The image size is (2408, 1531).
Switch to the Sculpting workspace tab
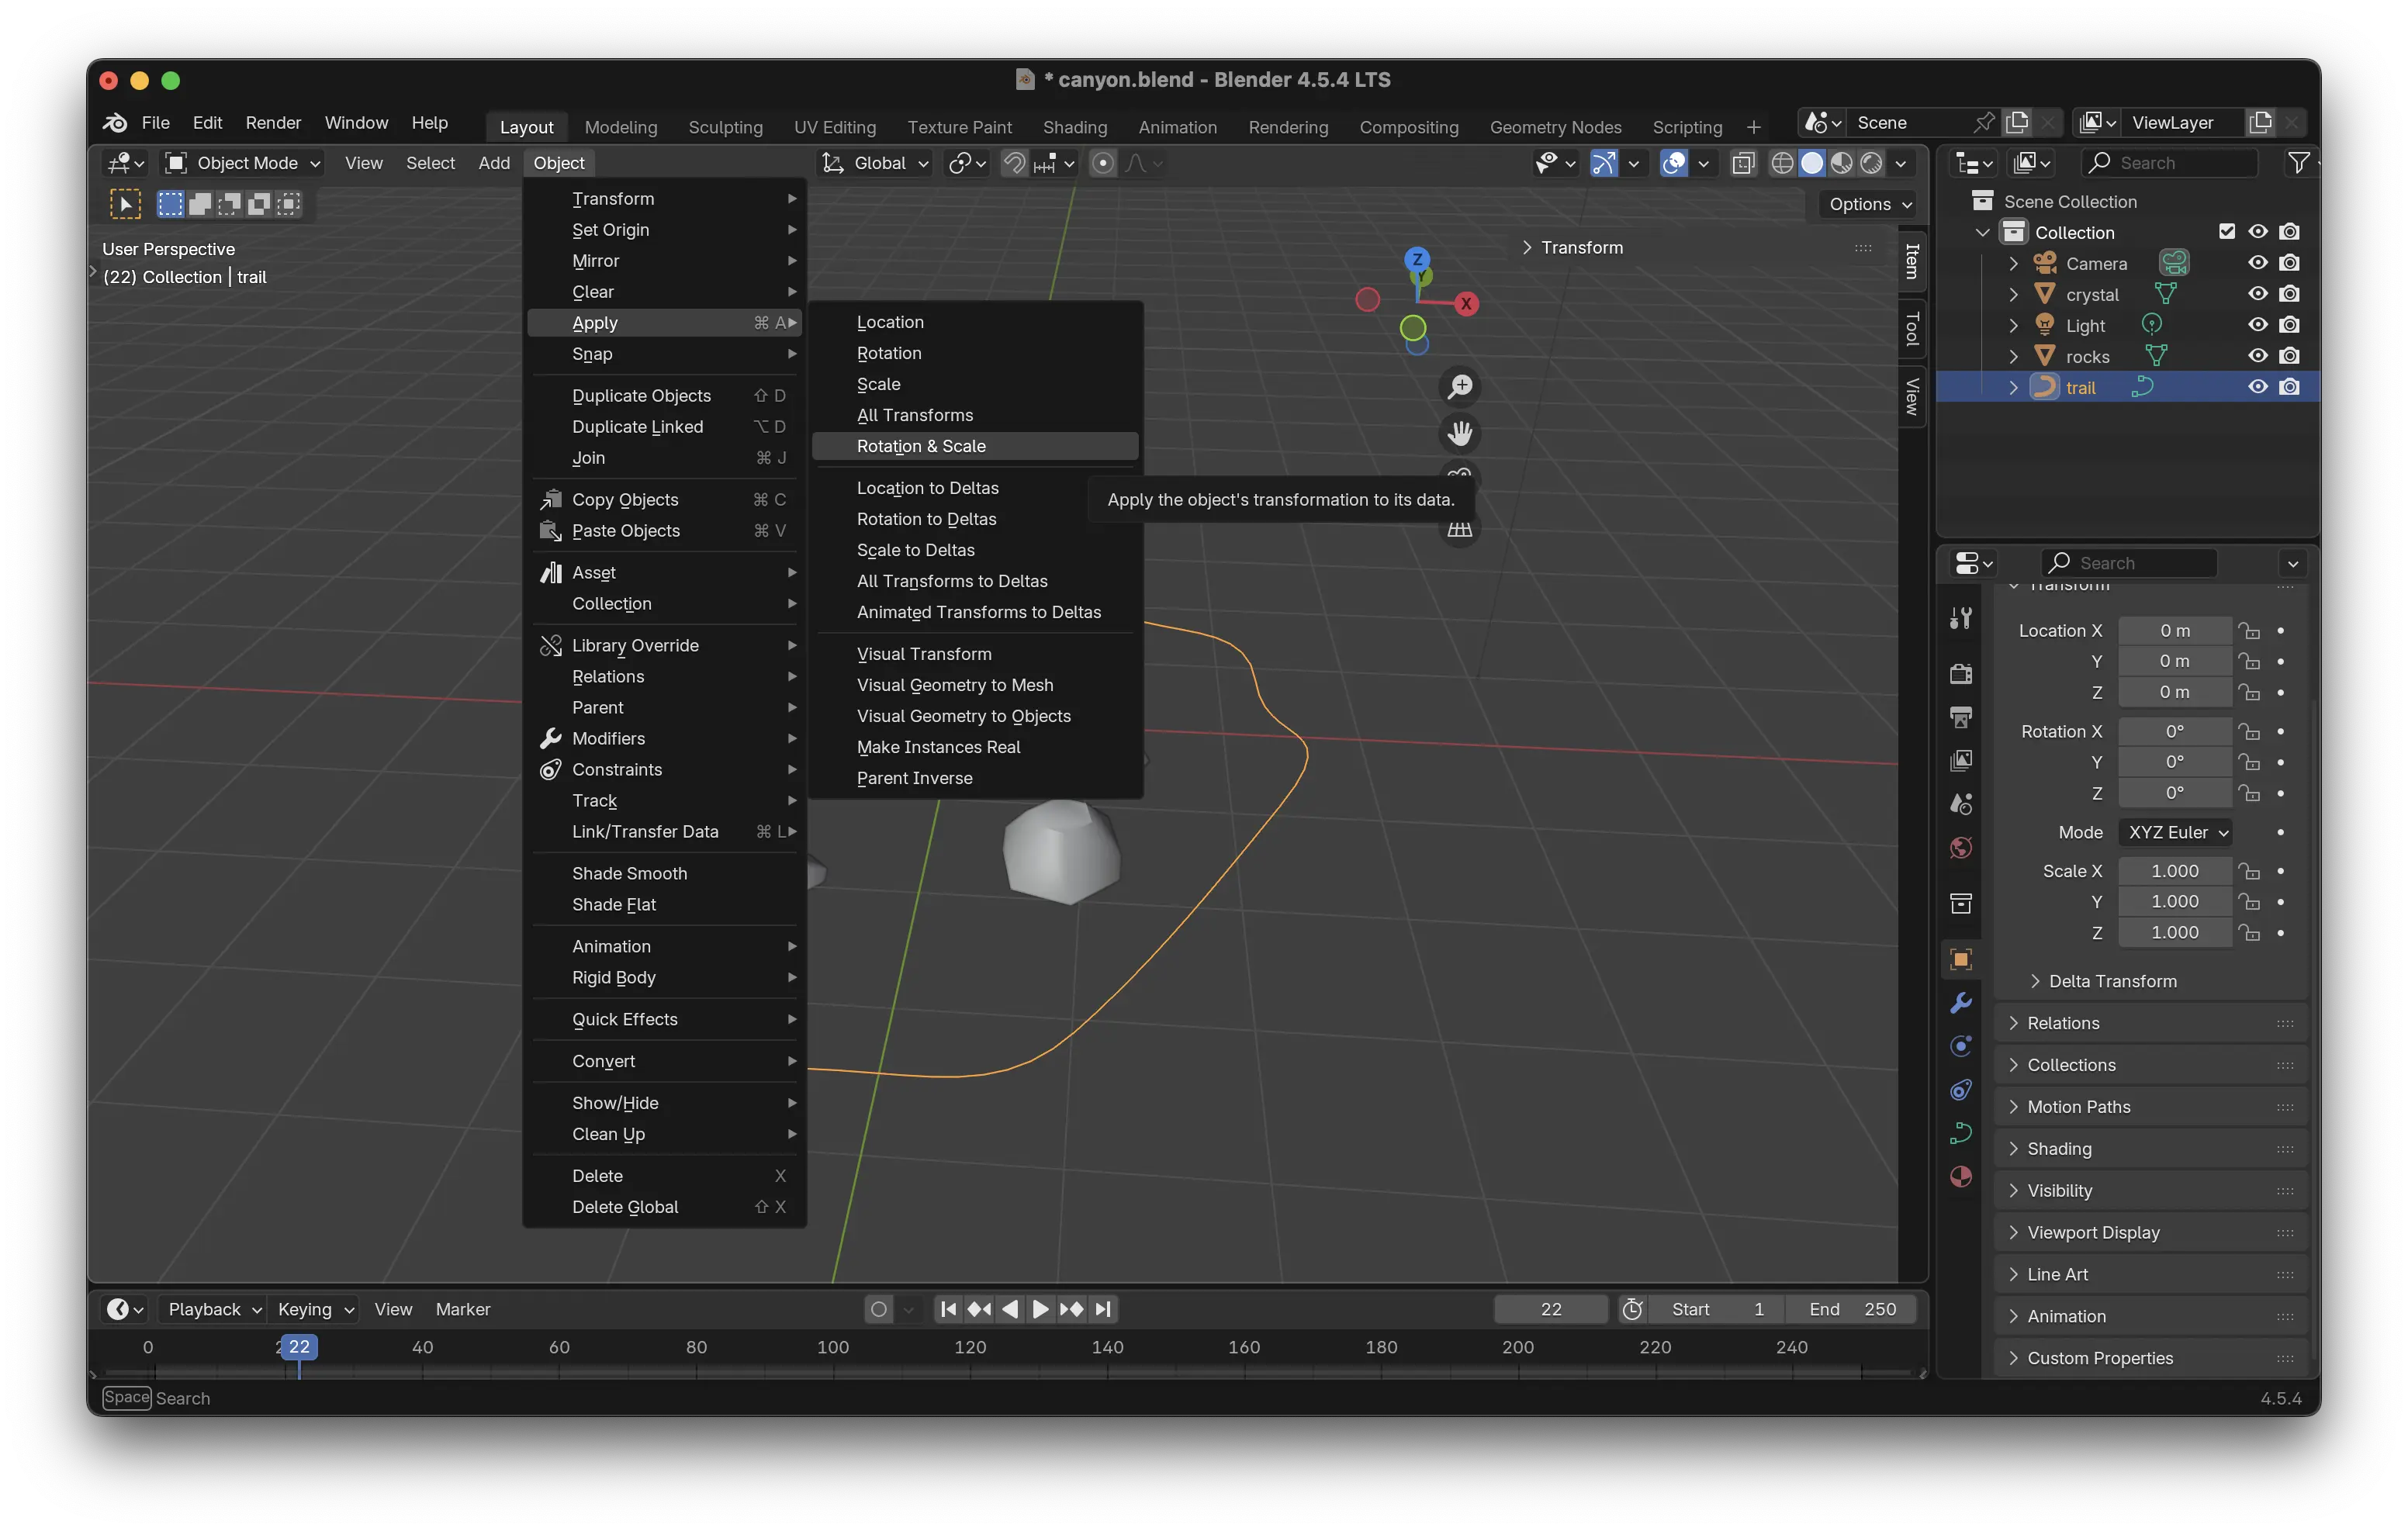coord(725,127)
